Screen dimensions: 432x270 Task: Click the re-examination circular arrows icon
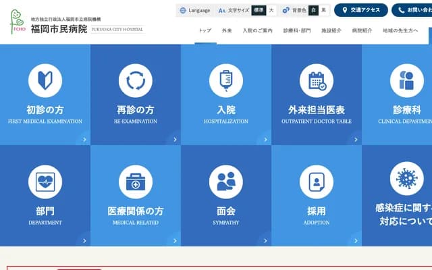(136, 81)
